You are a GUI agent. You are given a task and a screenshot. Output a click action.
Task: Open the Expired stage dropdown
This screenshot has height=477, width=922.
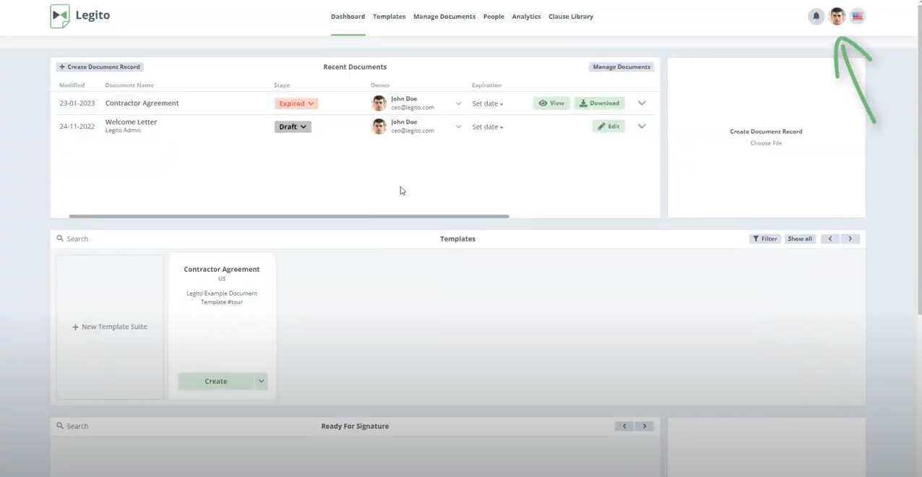coord(296,103)
